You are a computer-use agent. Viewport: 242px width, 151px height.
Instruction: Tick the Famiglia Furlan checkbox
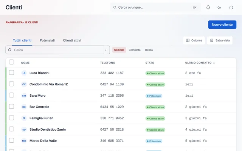point(11,118)
